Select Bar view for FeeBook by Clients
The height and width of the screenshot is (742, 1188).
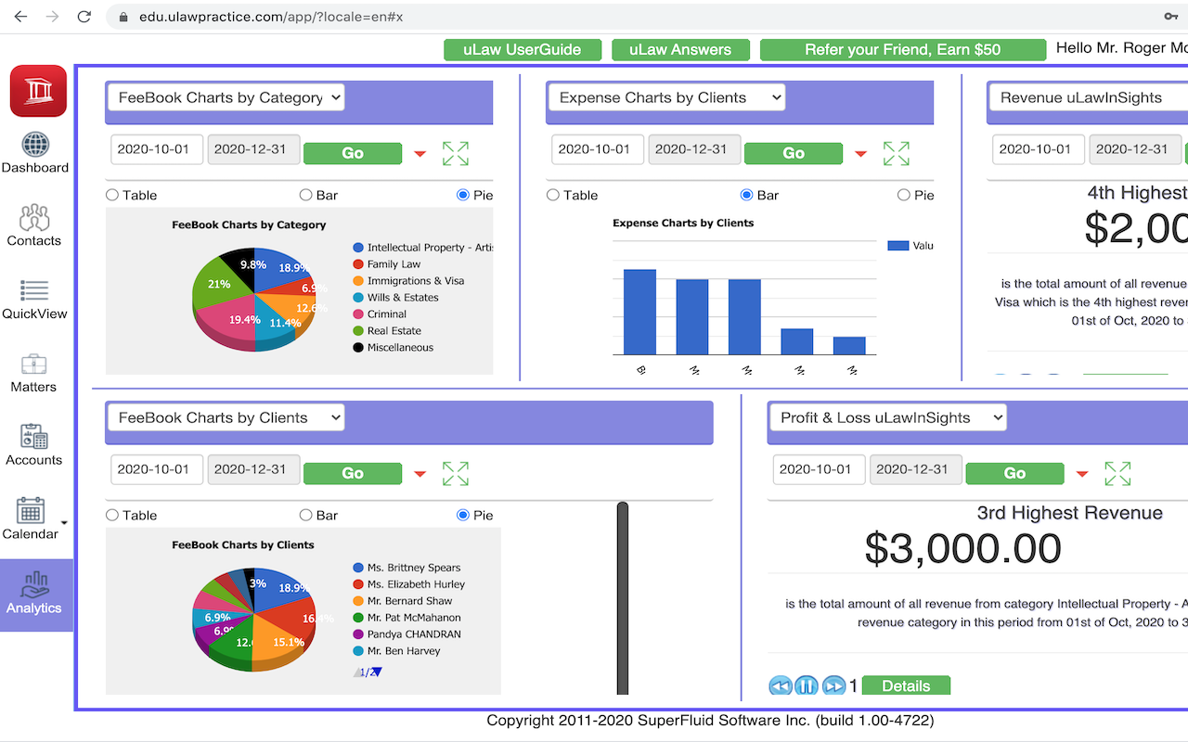coord(305,515)
